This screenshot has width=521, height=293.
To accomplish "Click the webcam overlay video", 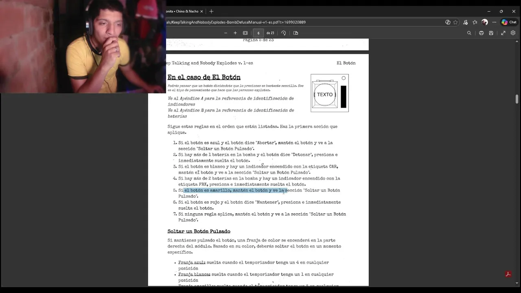I will 83,47.
